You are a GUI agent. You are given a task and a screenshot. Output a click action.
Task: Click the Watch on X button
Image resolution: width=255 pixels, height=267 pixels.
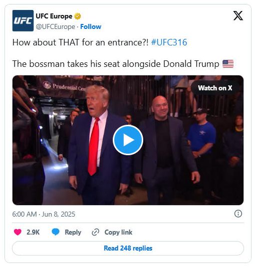[x=215, y=88]
